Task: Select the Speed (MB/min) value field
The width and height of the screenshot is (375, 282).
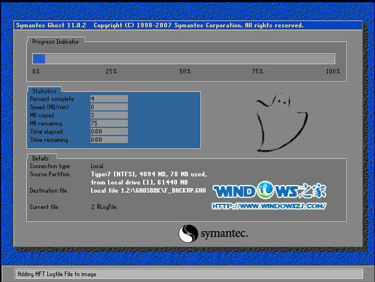Action: pos(109,107)
